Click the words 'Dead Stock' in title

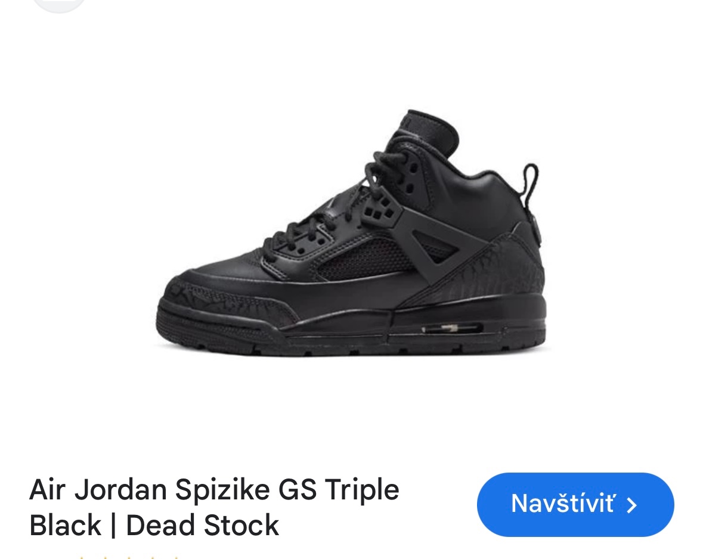tap(203, 526)
